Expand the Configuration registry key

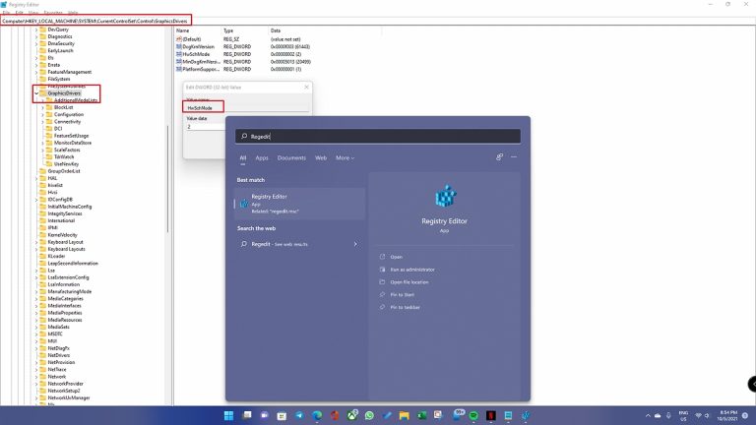pos(44,114)
